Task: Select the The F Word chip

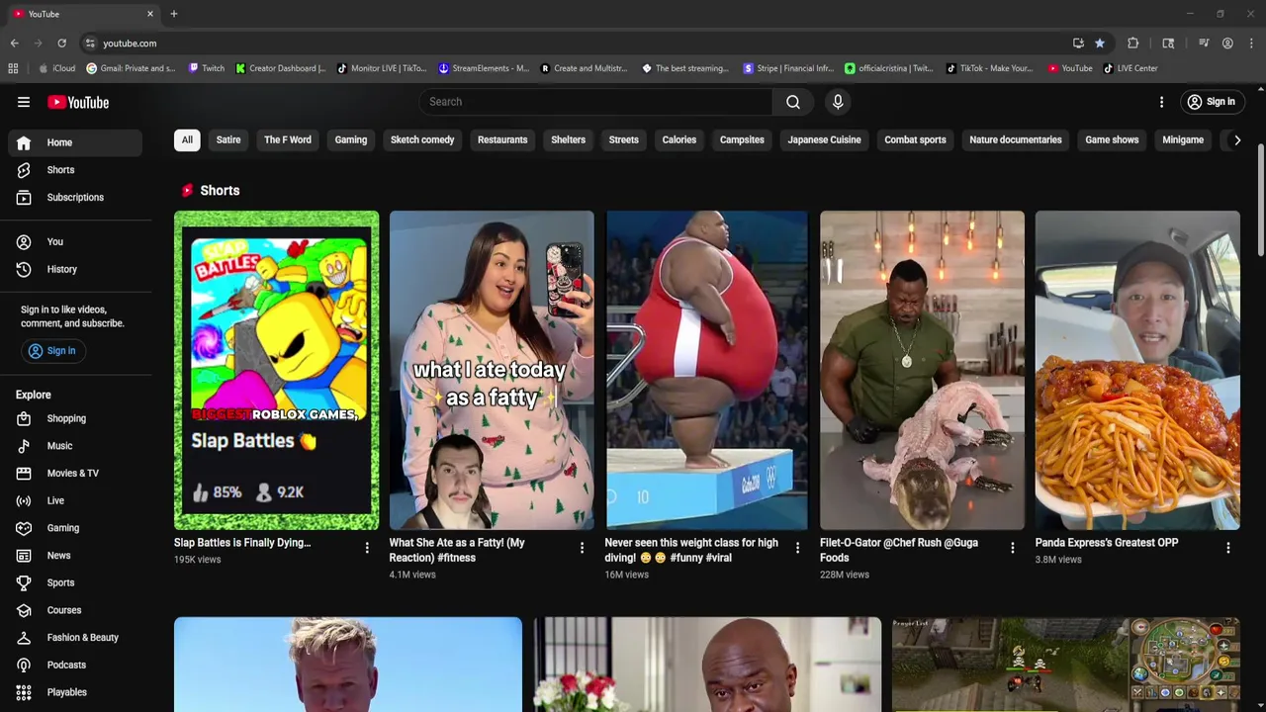Action: (x=288, y=140)
